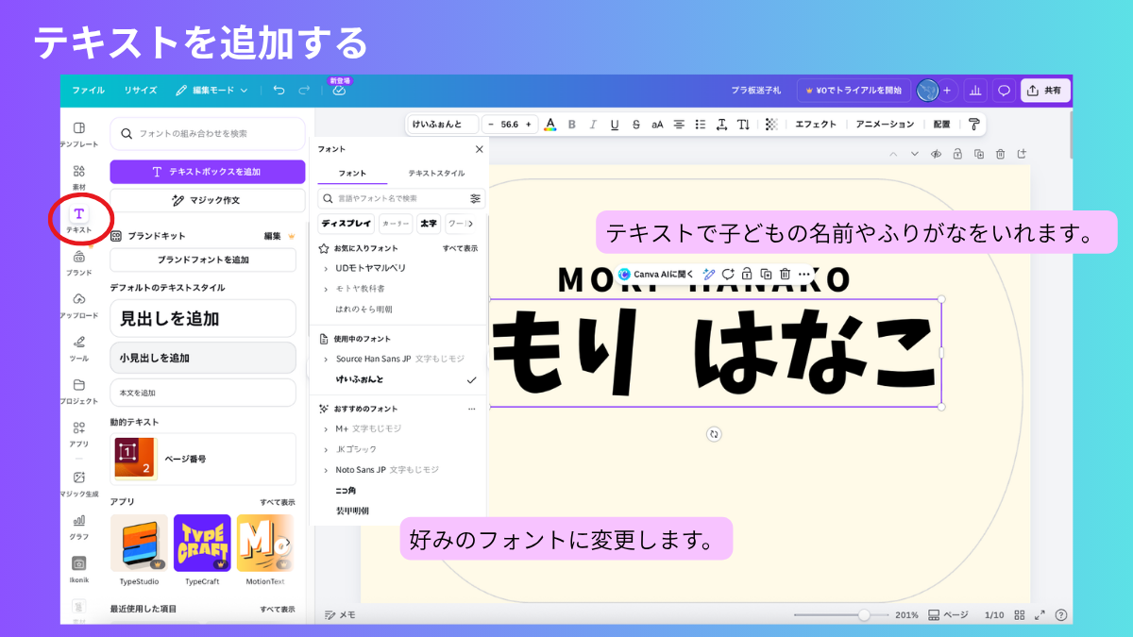
Task: Open the 編集モード dropdown
Action: [x=212, y=91]
